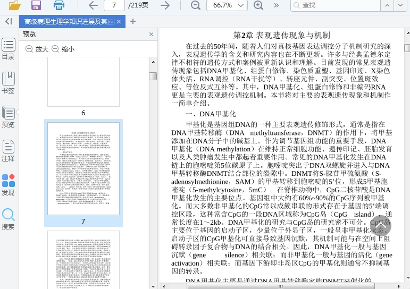Zoom out with the minus magnifier in the top toolbar
The image size is (410, 289).
195,5
